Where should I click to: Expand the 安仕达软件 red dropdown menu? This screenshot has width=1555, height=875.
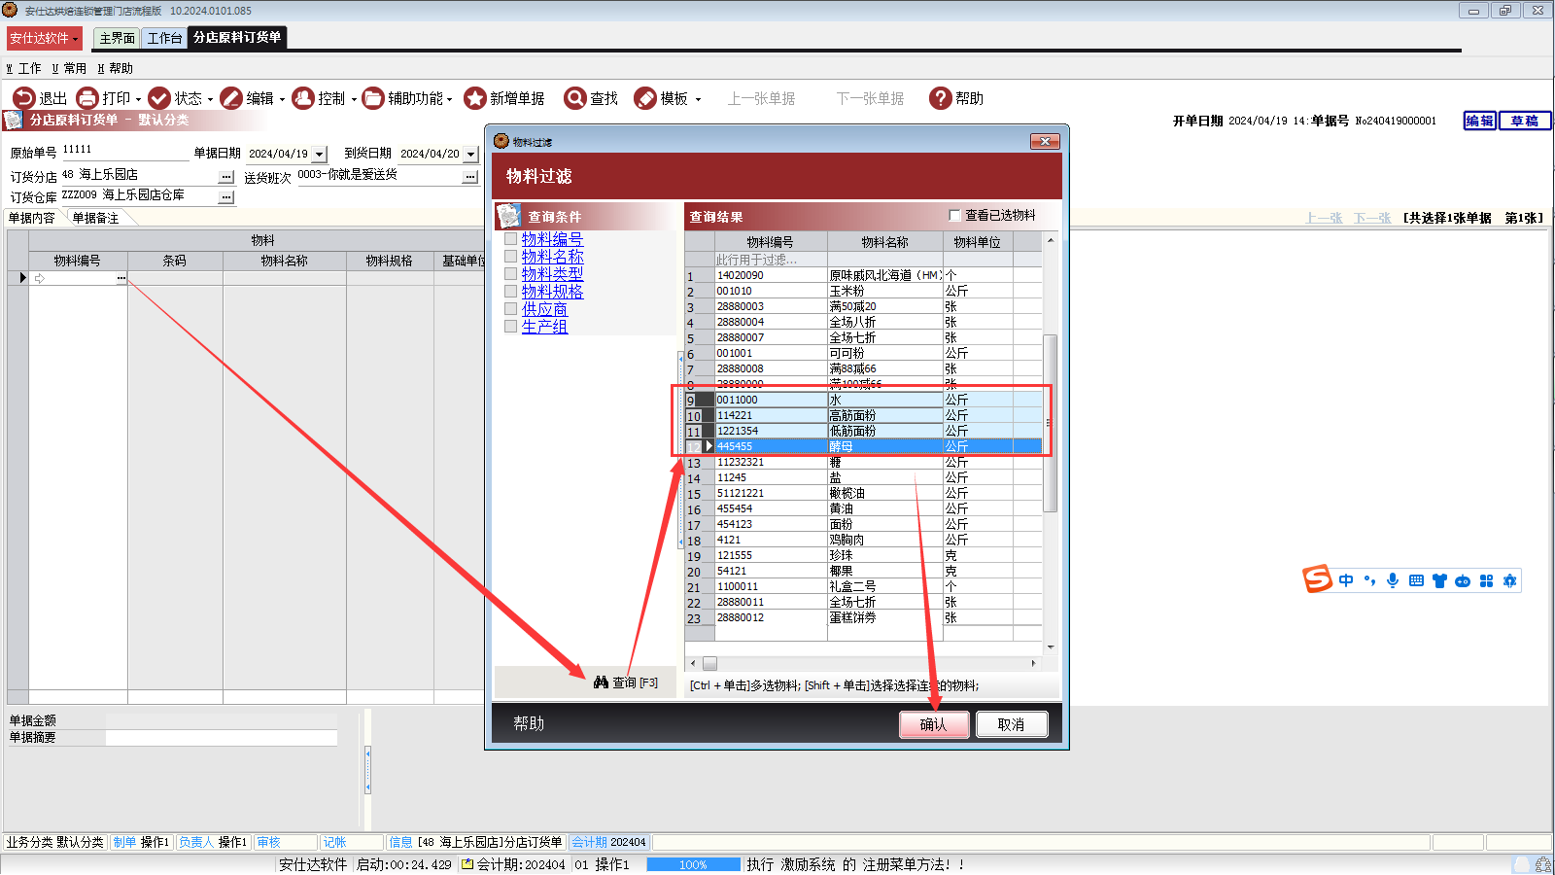coord(44,38)
